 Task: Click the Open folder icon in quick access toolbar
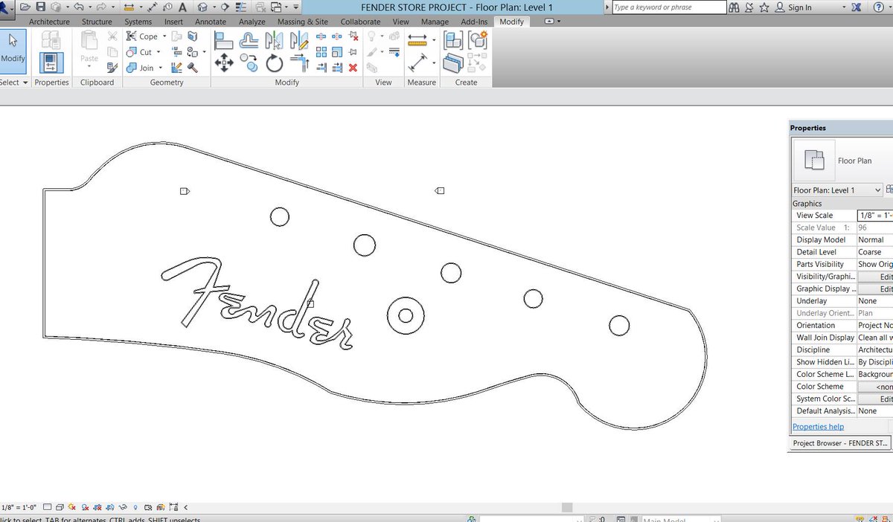click(25, 7)
